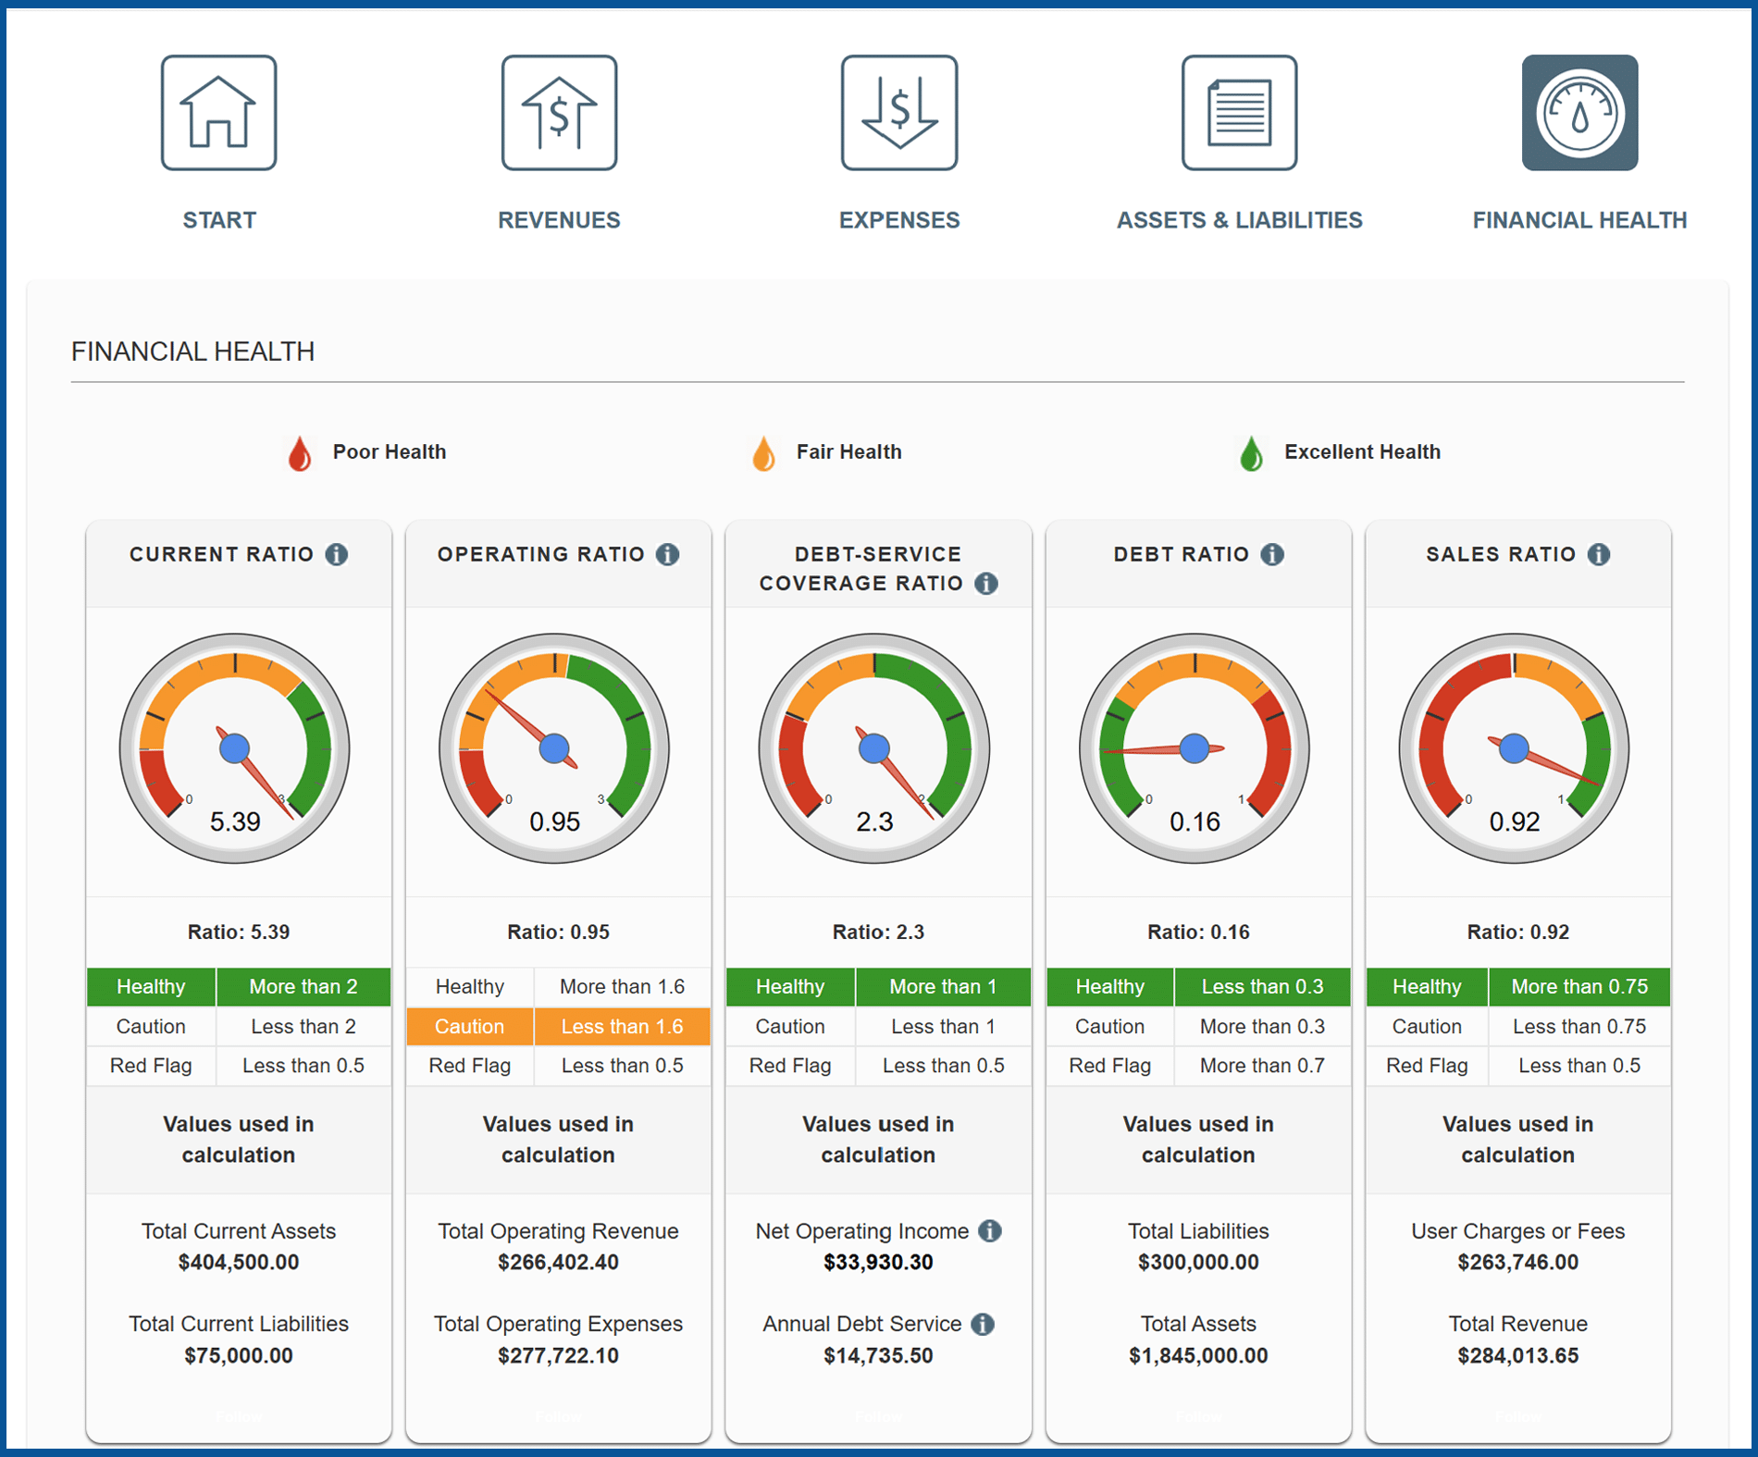Show Sales Ratio info tooltip icon

click(x=1599, y=554)
